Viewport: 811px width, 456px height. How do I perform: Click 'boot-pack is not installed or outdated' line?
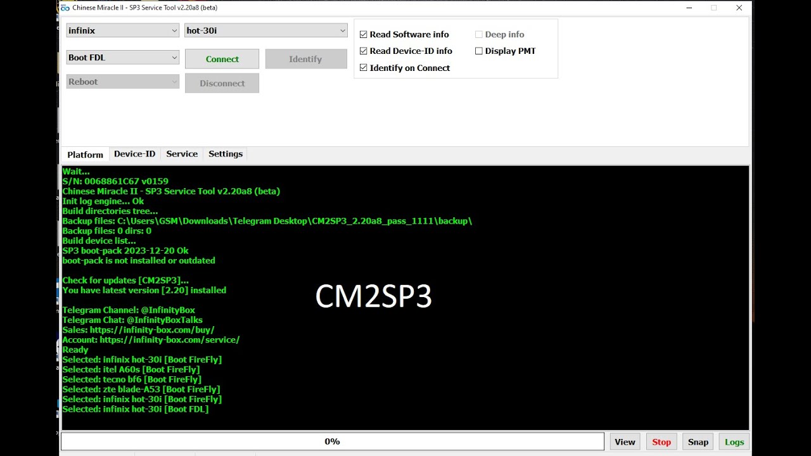[139, 261]
